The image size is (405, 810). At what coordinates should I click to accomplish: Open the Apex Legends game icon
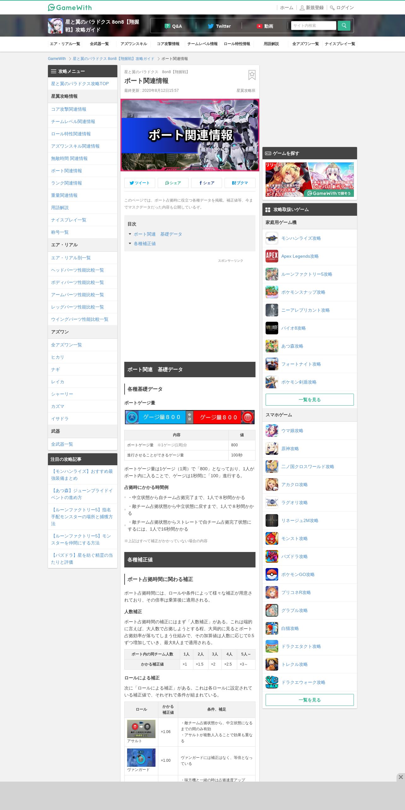(272, 256)
